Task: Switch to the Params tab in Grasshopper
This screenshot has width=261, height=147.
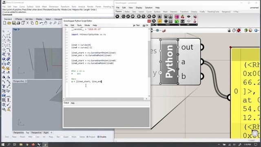Action: (119, 11)
